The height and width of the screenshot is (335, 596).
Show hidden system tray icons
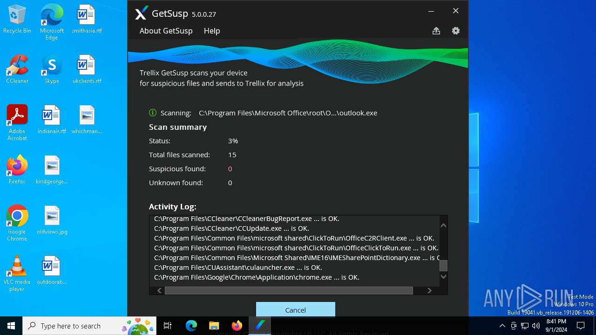502,326
